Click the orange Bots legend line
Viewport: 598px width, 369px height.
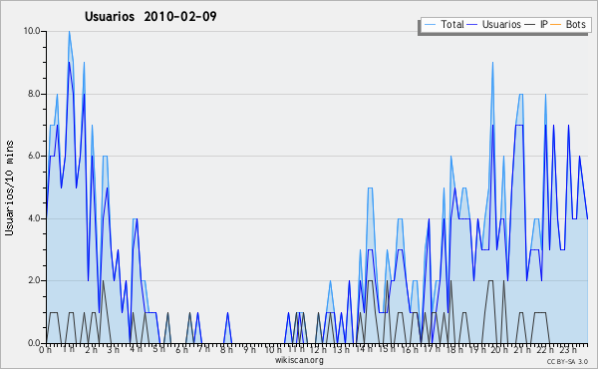[556, 25]
